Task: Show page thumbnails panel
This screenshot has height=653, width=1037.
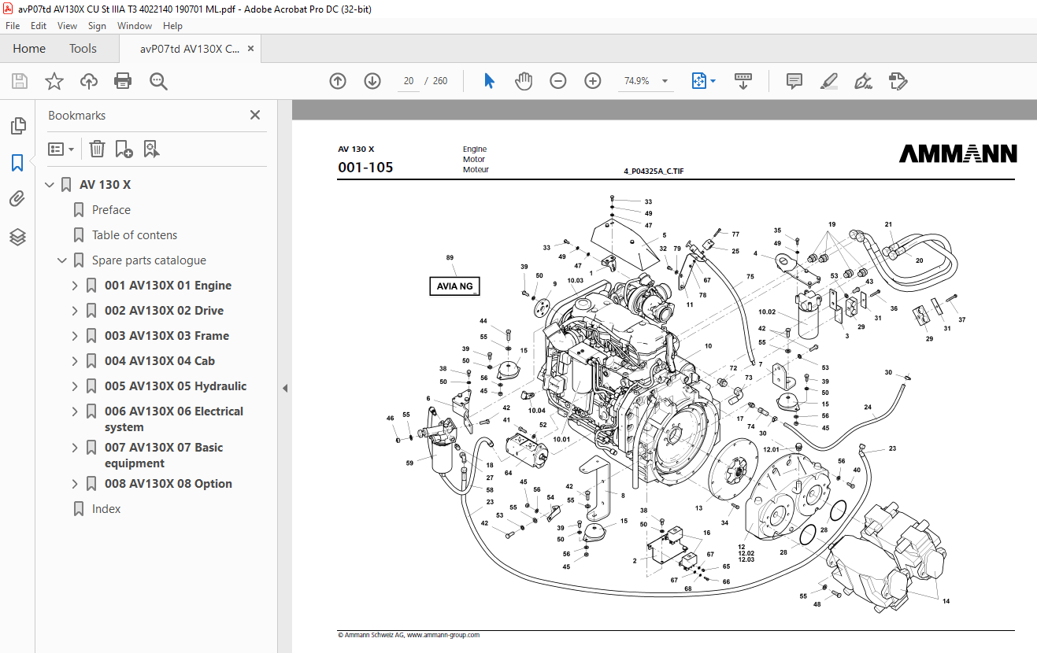Action: point(17,126)
